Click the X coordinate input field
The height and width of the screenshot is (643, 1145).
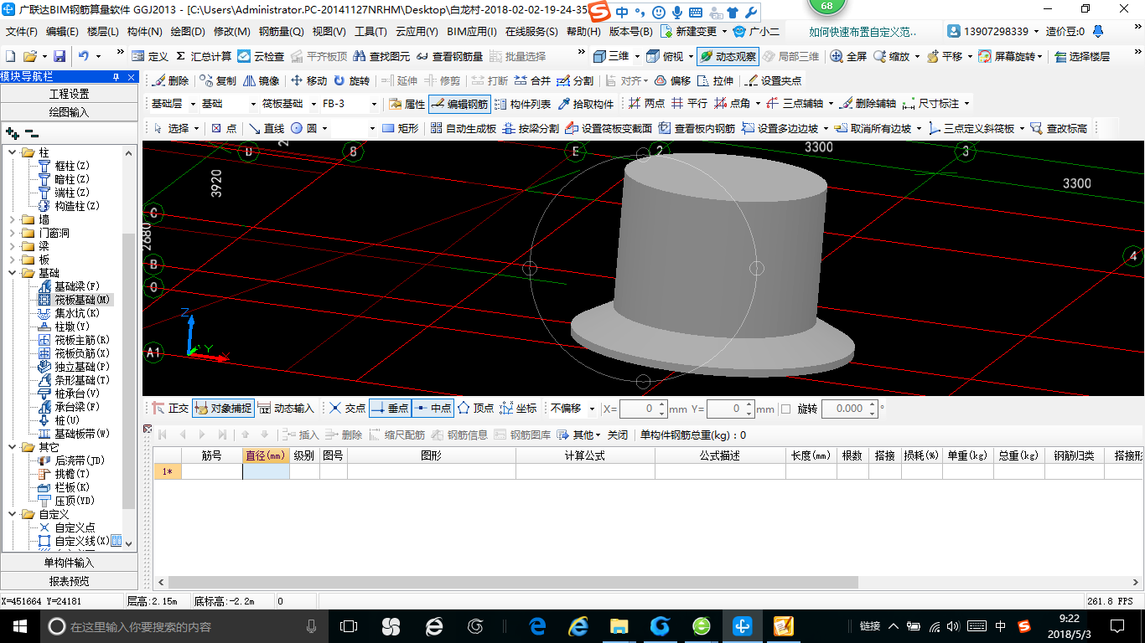click(642, 409)
